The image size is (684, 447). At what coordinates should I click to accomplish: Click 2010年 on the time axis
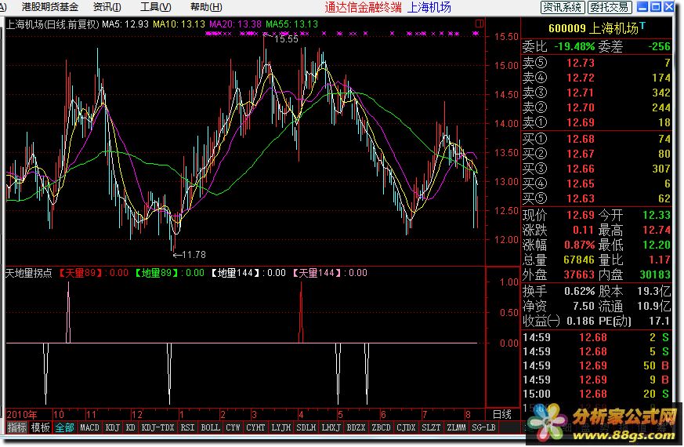pos(22,414)
